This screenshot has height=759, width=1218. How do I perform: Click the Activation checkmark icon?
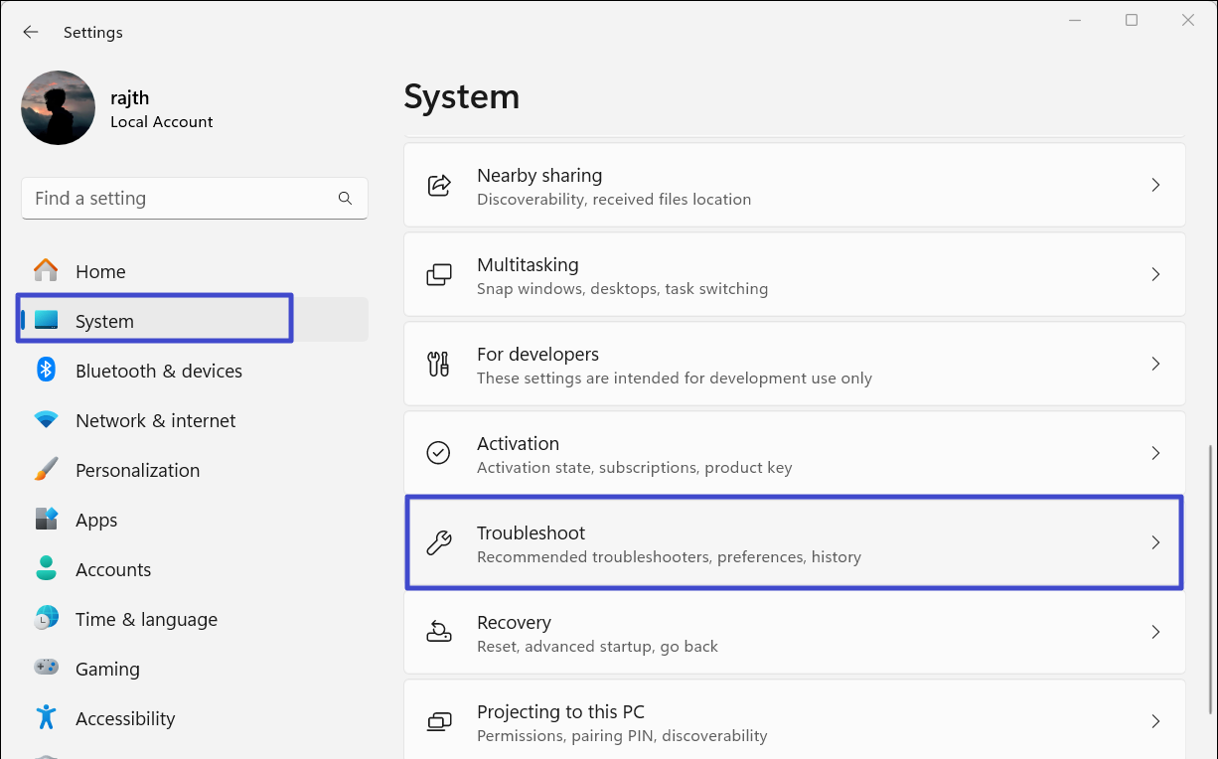[x=438, y=453]
